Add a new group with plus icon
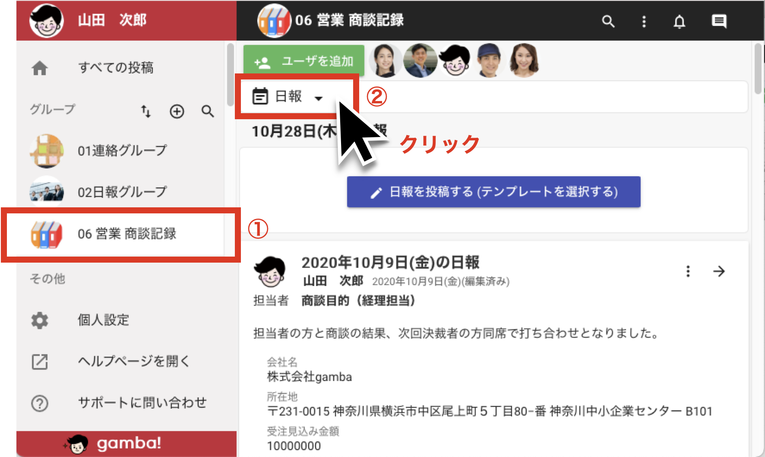 point(177,111)
